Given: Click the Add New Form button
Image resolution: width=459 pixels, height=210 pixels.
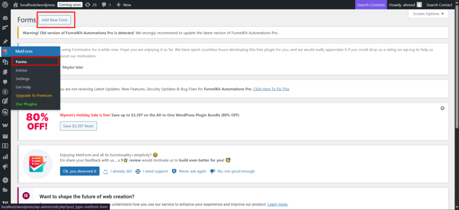Looking at the screenshot, I should click(x=54, y=20).
